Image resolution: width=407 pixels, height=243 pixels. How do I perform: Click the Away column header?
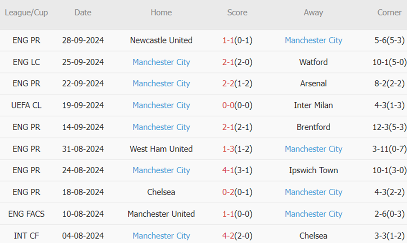(313, 13)
